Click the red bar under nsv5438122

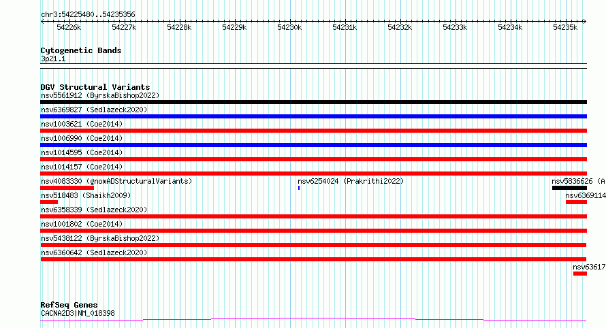(313, 245)
